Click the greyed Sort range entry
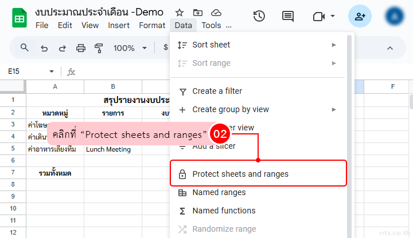The image size is (413, 238). [258, 63]
